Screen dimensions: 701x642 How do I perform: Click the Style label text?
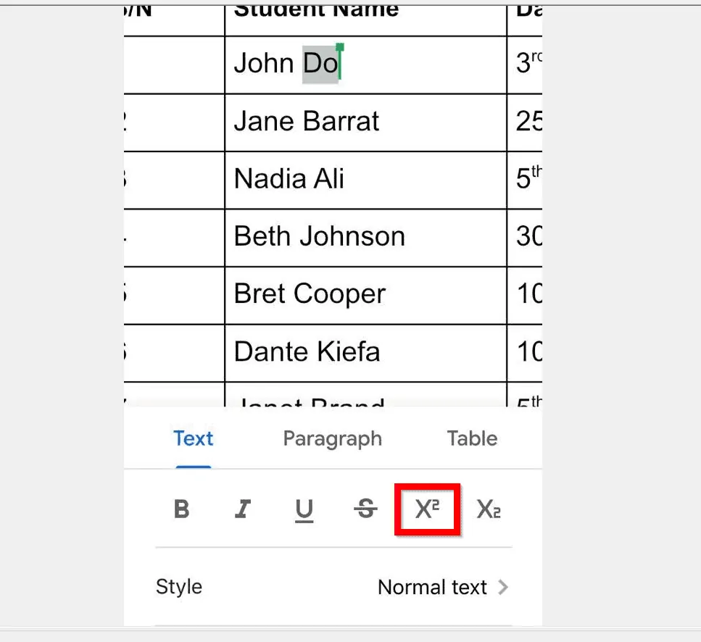coord(178,588)
